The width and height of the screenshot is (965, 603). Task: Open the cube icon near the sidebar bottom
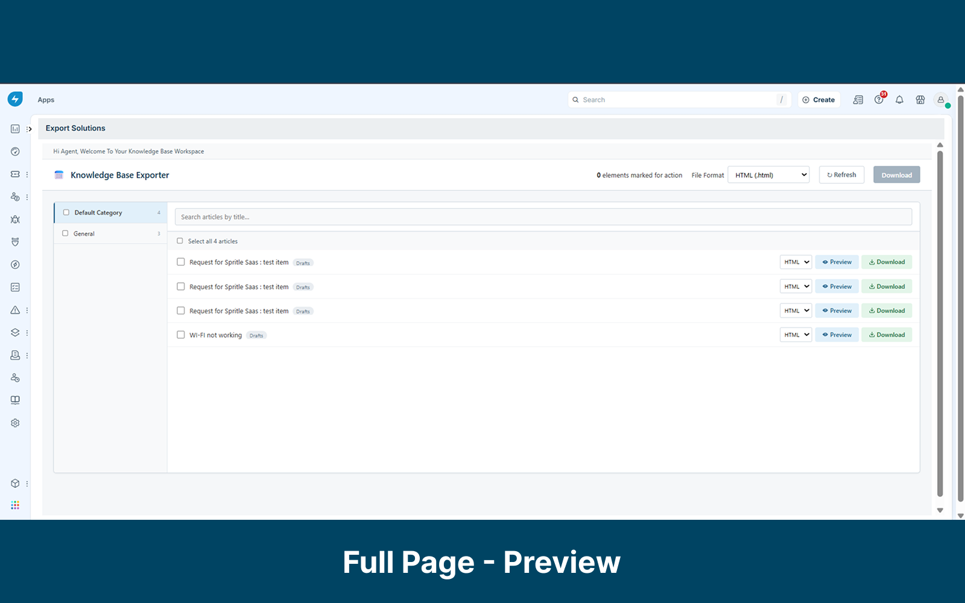15,484
